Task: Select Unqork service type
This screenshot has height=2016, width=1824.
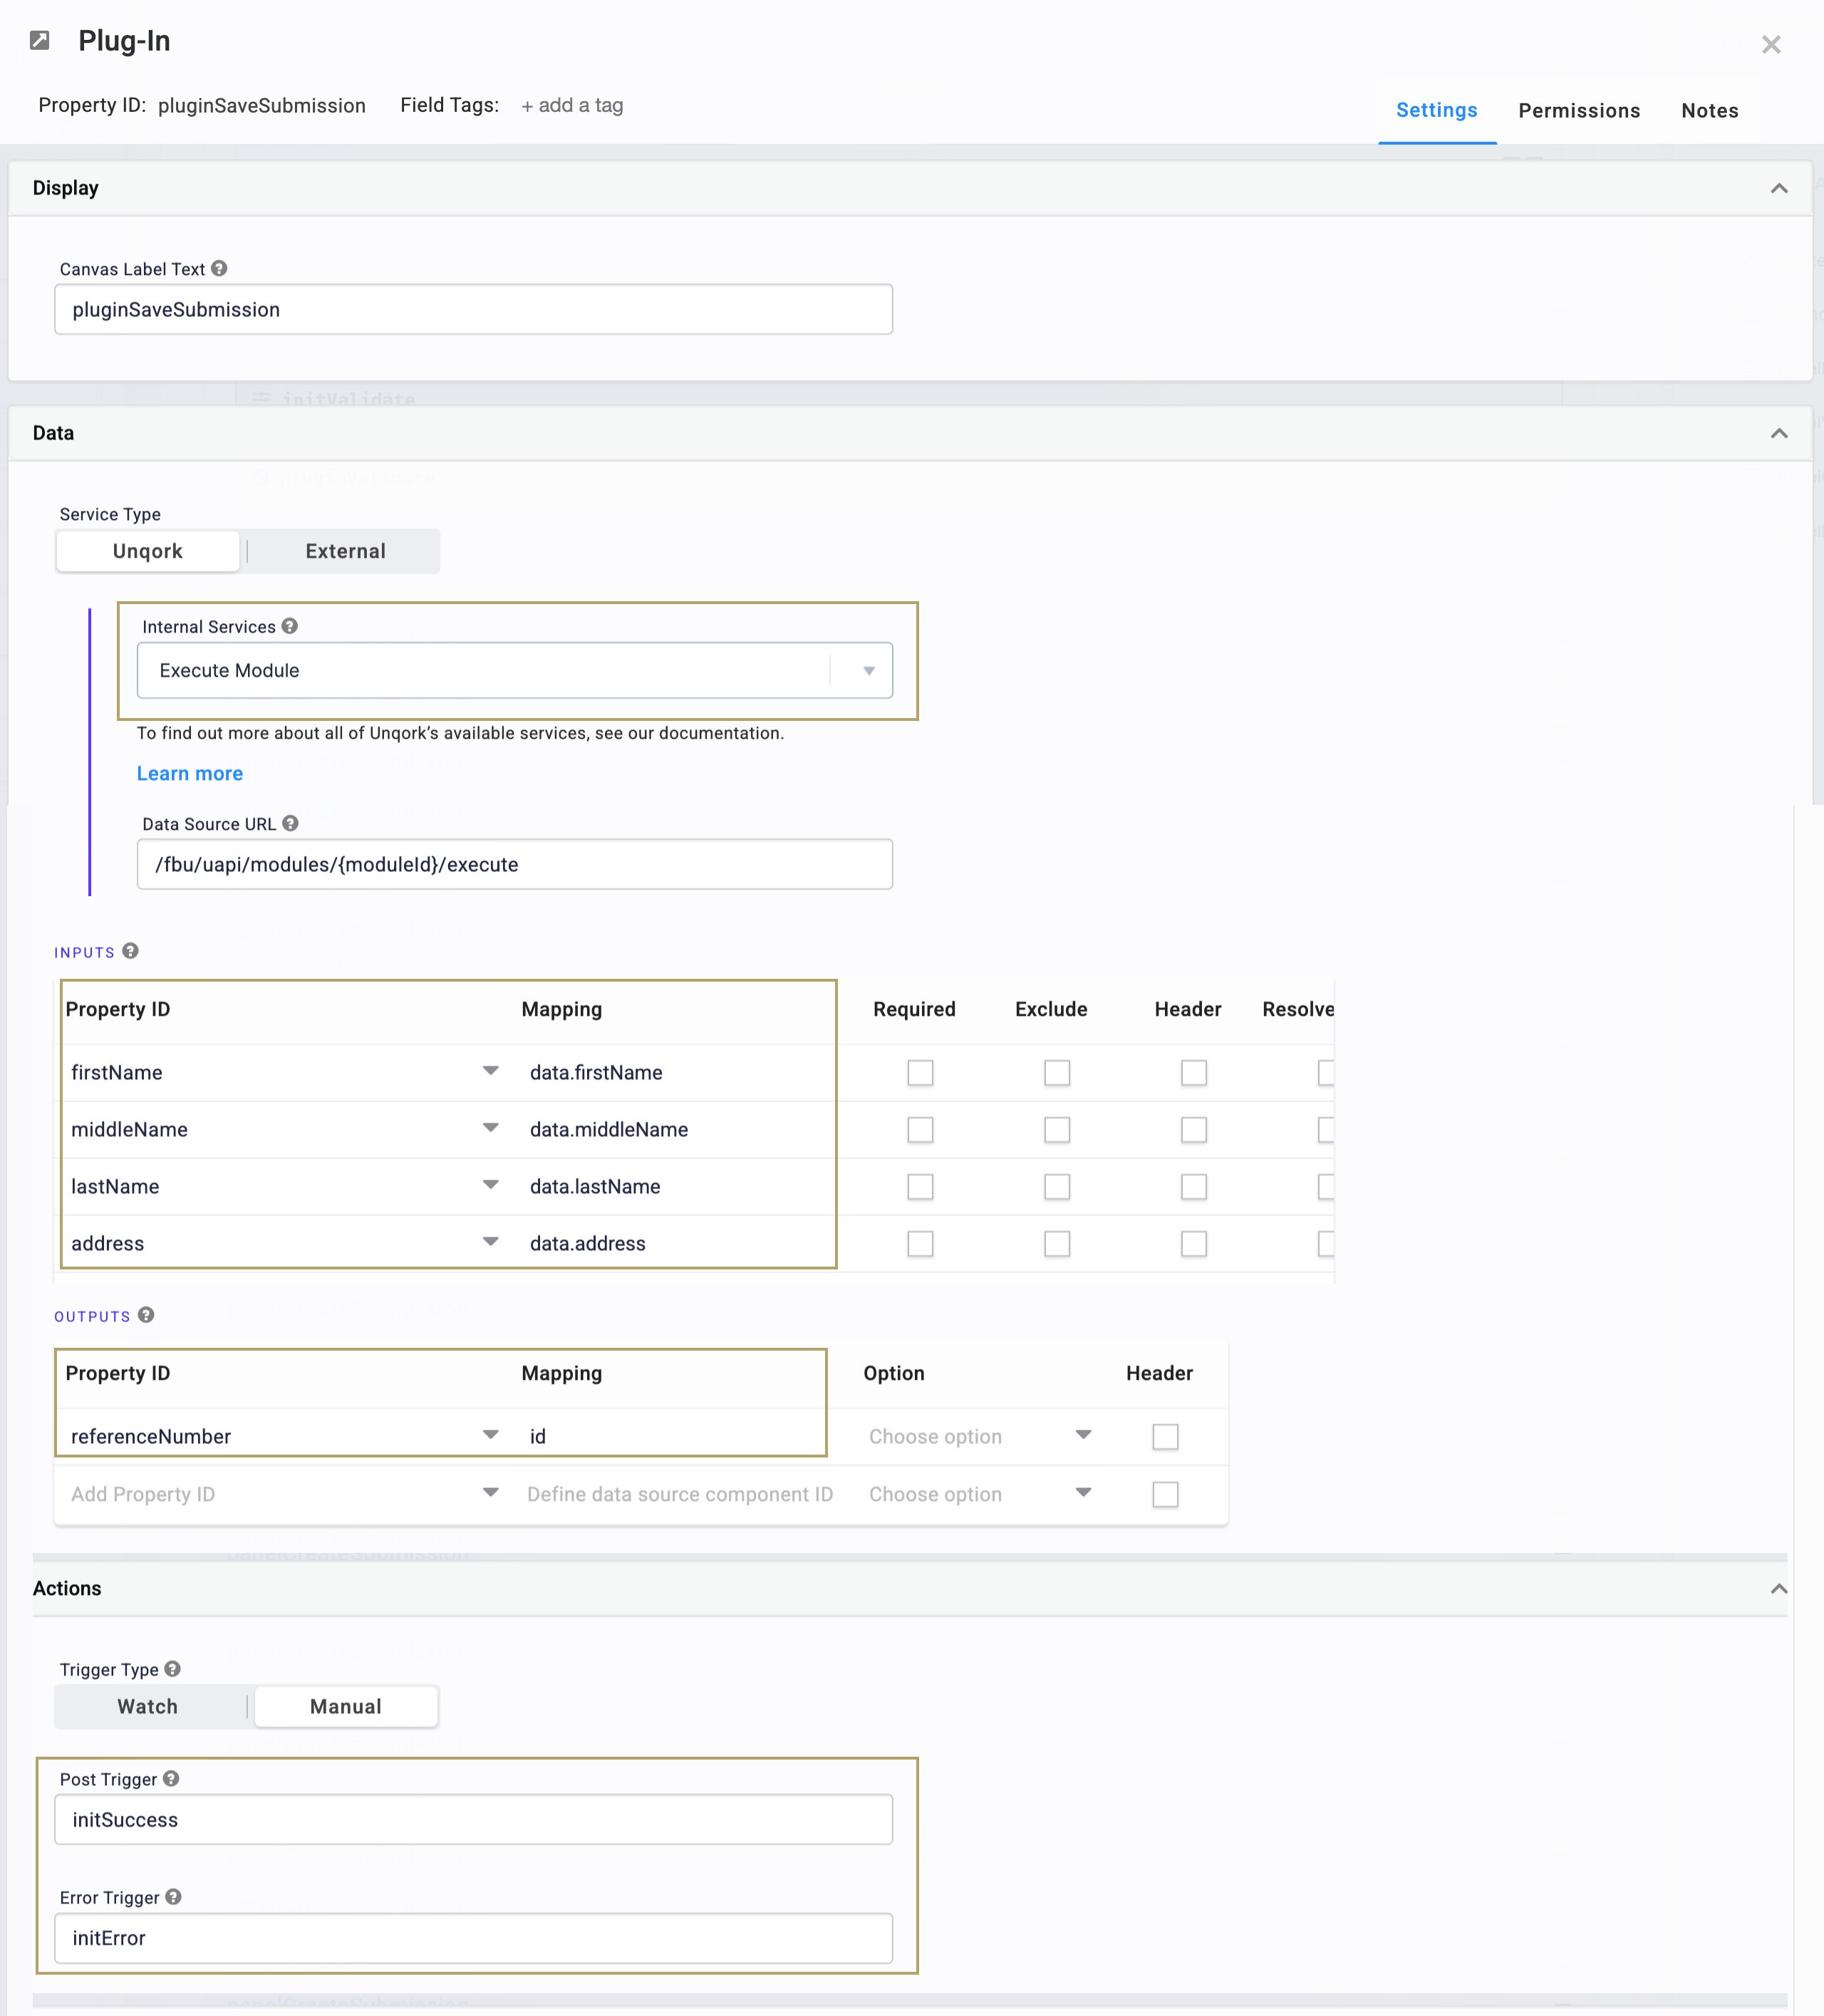Action: tap(148, 551)
